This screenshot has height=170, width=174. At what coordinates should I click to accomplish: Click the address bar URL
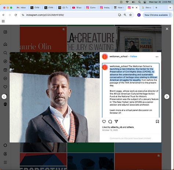pyautogui.click(x=45, y=15)
